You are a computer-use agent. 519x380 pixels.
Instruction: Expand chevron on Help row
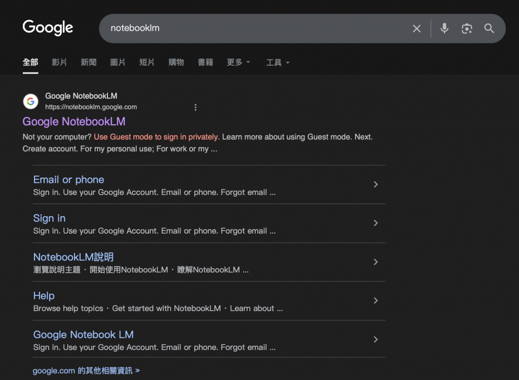click(376, 300)
